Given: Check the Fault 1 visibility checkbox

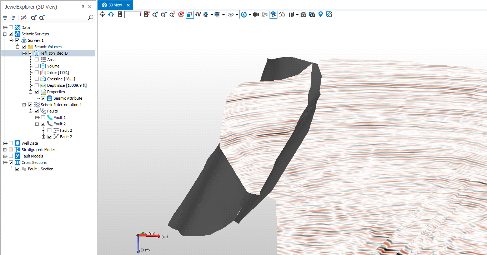Looking at the screenshot, I should click(x=43, y=117).
